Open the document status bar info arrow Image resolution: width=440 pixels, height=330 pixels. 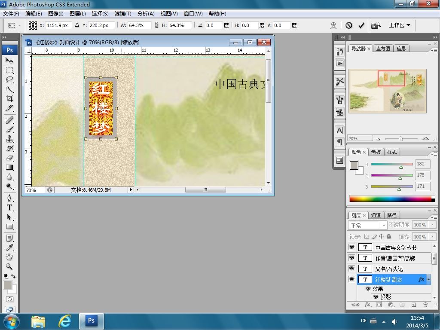pos(131,189)
